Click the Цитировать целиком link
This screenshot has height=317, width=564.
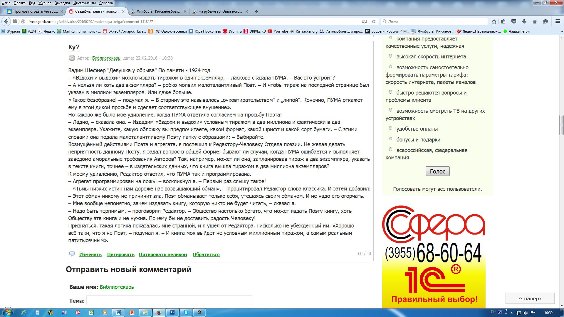(x=163, y=254)
